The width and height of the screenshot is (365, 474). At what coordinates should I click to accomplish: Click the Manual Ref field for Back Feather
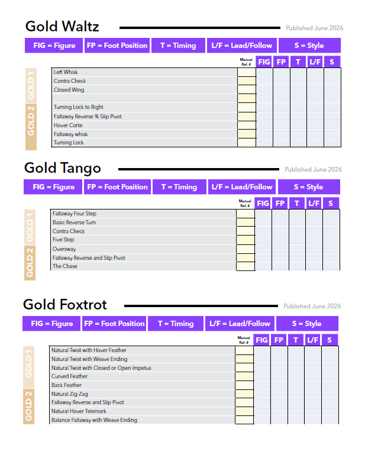pos(244,385)
